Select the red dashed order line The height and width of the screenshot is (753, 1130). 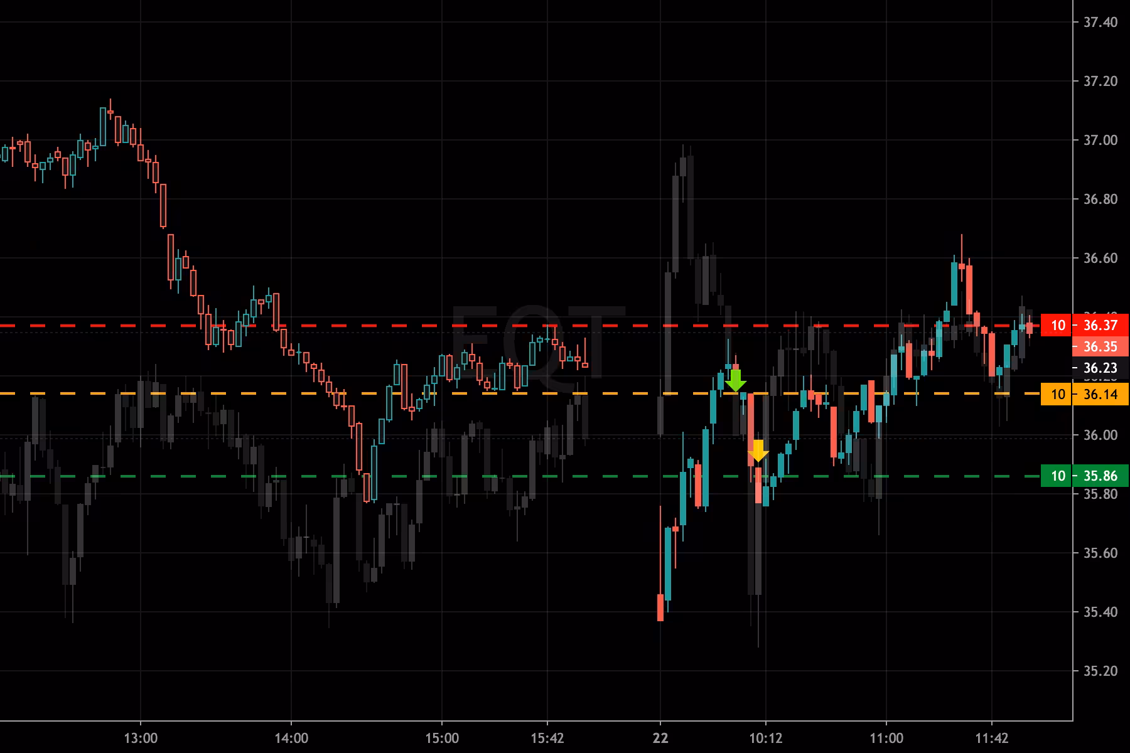tap(377, 326)
